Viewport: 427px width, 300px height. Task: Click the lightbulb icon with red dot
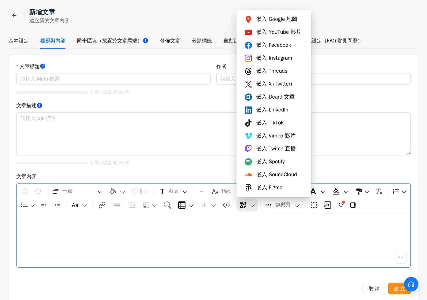(341, 205)
